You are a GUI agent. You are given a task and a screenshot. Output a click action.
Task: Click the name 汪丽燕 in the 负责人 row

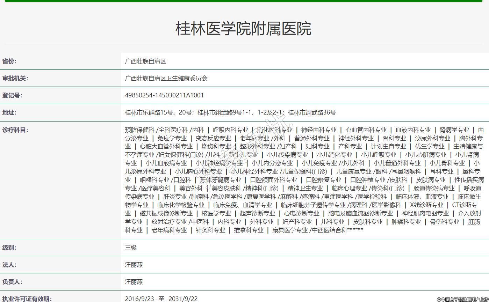pyautogui.click(x=134, y=282)
